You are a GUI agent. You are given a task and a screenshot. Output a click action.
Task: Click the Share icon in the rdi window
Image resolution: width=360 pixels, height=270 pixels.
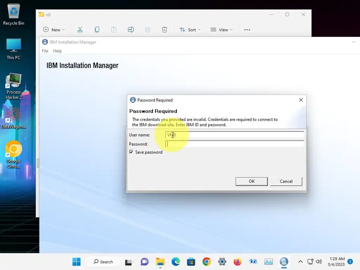pos(148,30)
